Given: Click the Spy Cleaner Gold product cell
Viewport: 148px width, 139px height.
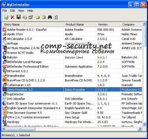Looking at the screenshot, I should tap(76, 113).
